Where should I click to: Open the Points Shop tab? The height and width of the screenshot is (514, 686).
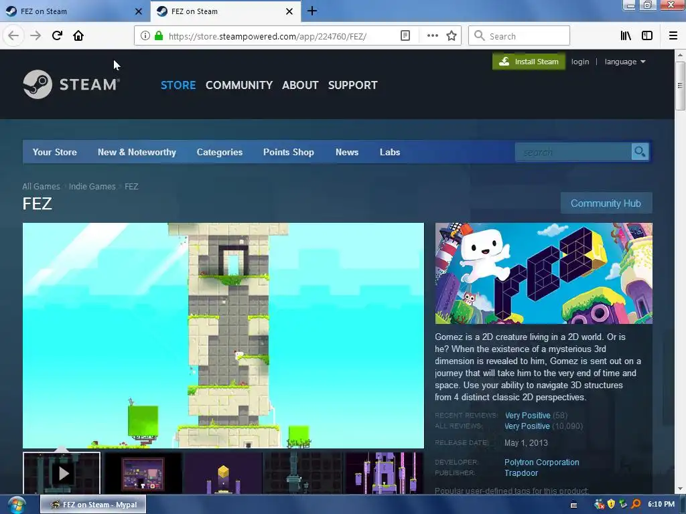(289, 152)
